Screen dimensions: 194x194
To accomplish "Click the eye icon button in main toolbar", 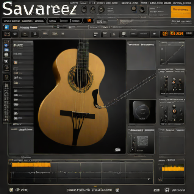I will pyautogui.click(x=15, y=34).
